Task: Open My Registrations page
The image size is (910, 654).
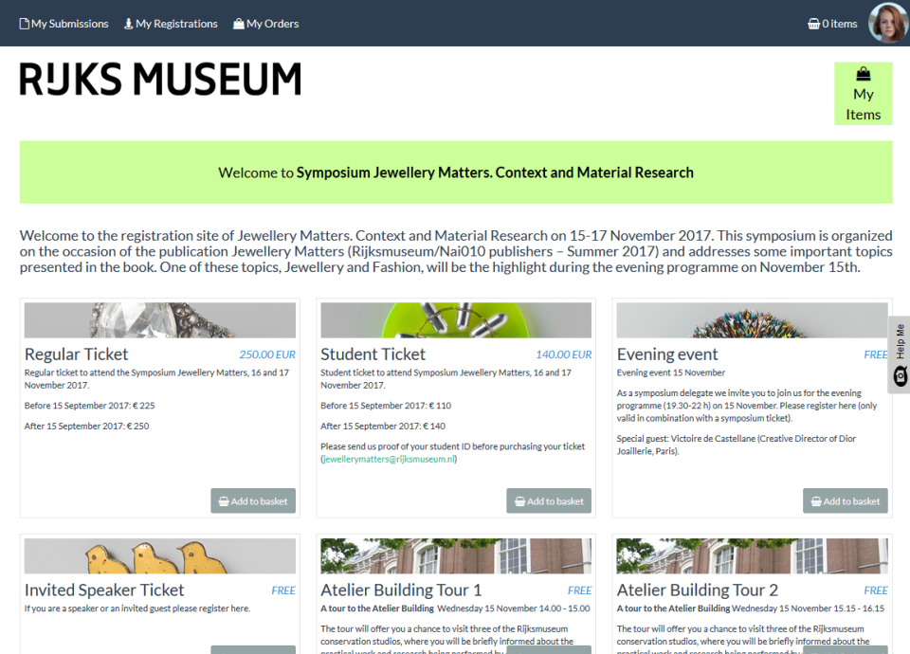Action: (171, 24)
